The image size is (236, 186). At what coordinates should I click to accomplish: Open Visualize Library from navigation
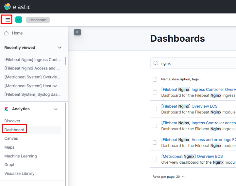(x=19, y=174)
